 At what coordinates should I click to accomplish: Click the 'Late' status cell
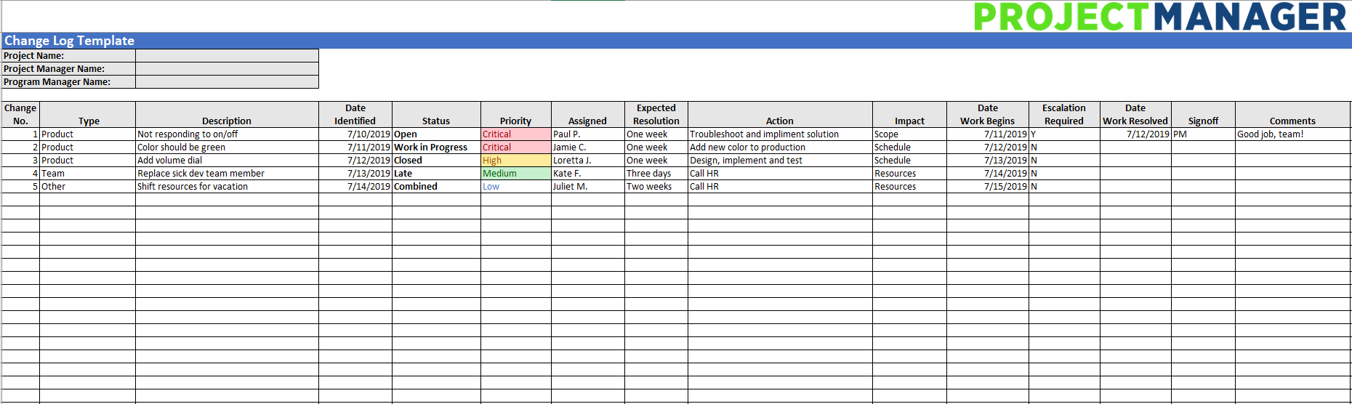(436, 174)
